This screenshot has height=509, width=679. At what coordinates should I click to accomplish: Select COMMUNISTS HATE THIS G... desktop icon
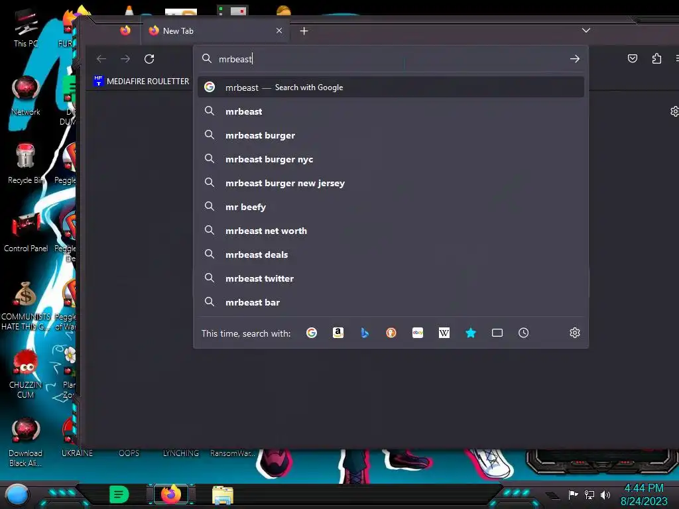26,306
